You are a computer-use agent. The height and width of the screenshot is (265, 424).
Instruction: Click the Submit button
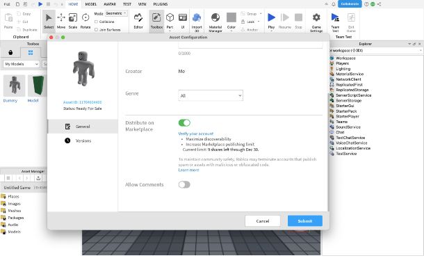coord(305,221)
